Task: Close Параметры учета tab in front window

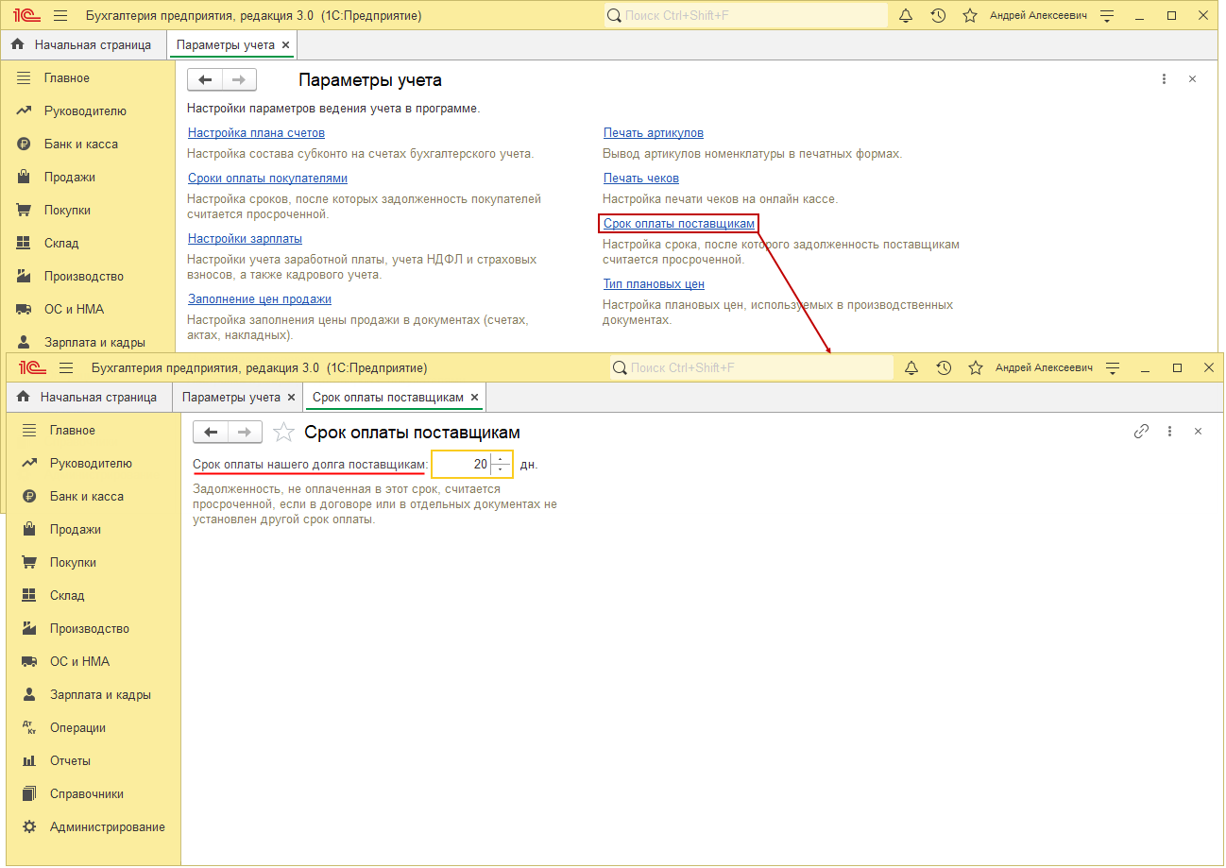Action: pyautogui.click(x=291, y=398)
